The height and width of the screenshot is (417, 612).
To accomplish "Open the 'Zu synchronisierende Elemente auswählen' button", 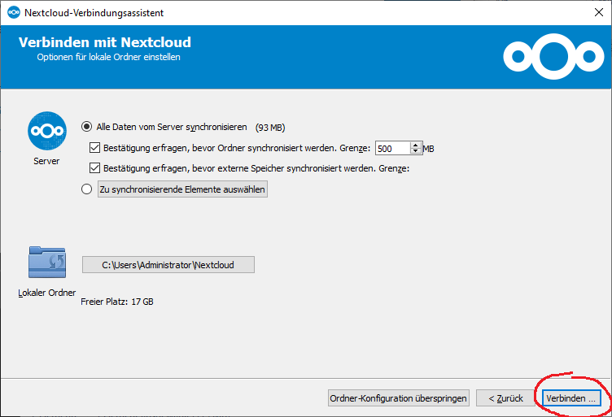I will (x=182, y=189).
